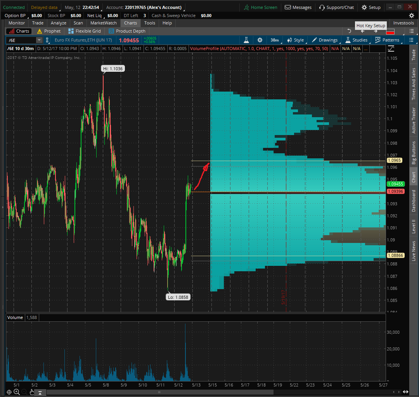
Task: Click the scroll right arrow at bottom
Action: [399, 392]
